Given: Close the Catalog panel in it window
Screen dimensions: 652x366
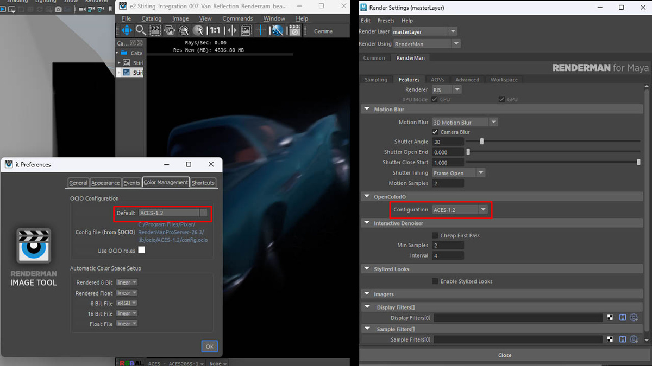Looking at the screenshot, I should (x=140, y=43).
